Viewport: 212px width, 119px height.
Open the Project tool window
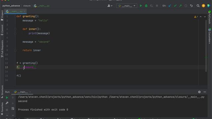point(2,16)
